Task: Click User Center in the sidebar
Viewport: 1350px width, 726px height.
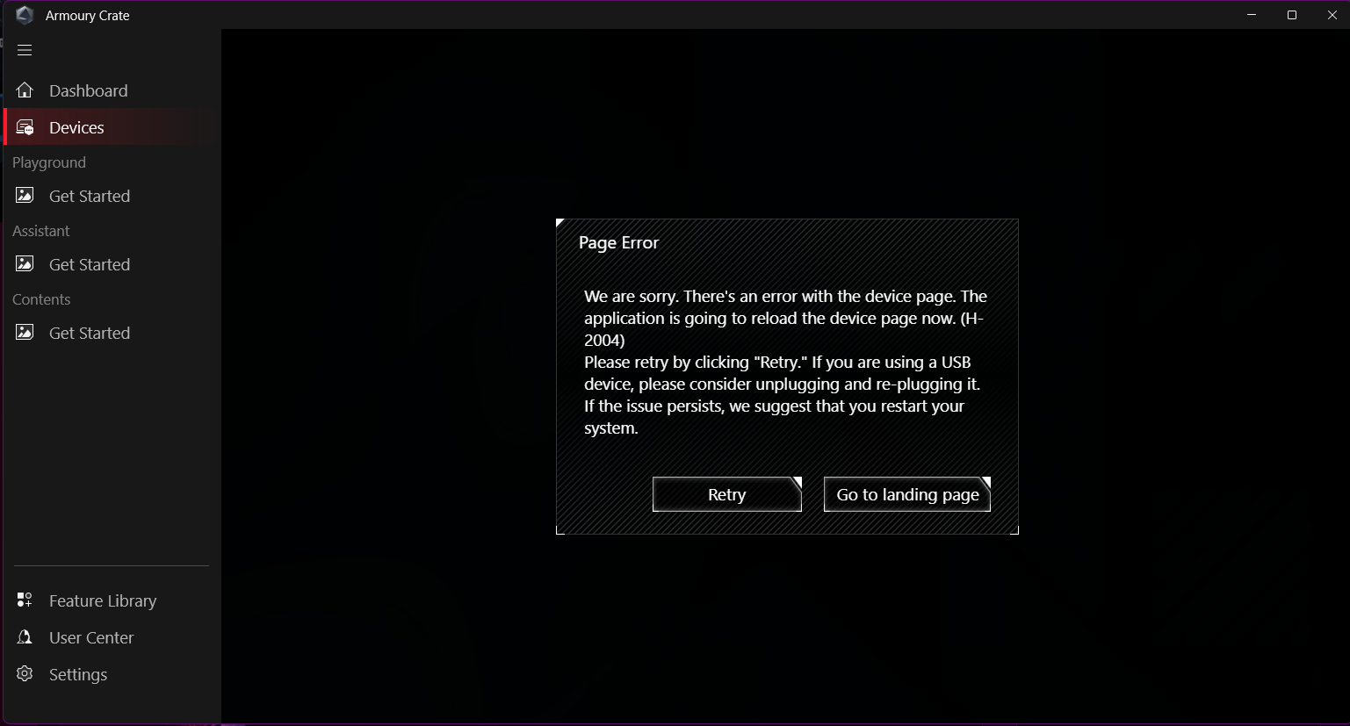Action: (91, 637)
